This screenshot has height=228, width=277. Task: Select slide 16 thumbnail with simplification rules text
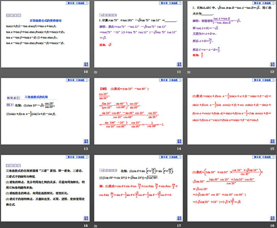click(45, 188)
